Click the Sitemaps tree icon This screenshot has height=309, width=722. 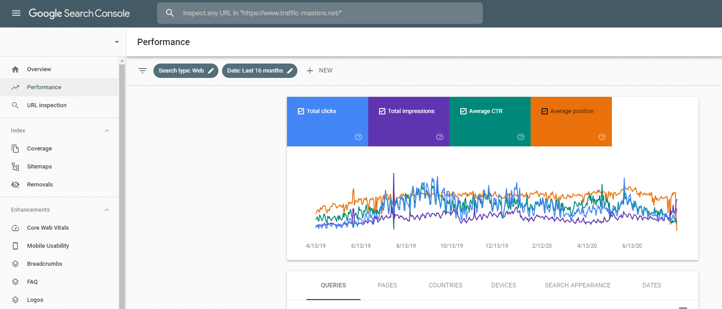[x=15, y=167]
